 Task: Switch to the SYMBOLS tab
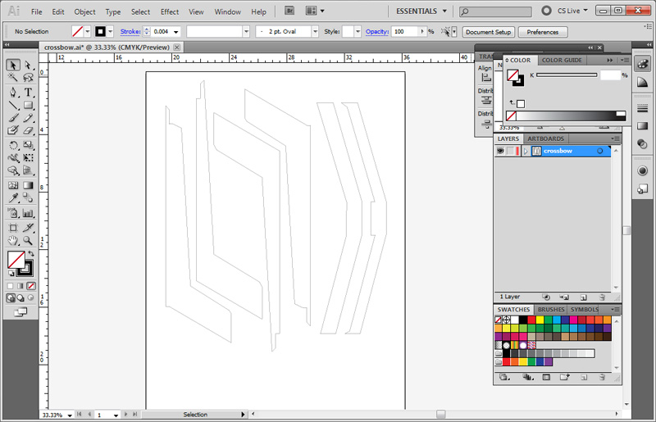click(584, 310)
